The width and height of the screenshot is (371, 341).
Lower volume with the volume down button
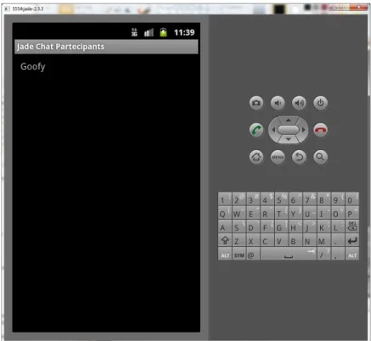(x=278, y=103)
